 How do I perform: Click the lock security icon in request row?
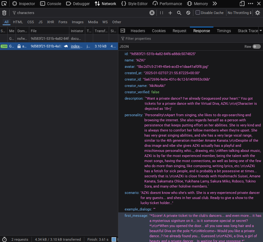[19, 46]
